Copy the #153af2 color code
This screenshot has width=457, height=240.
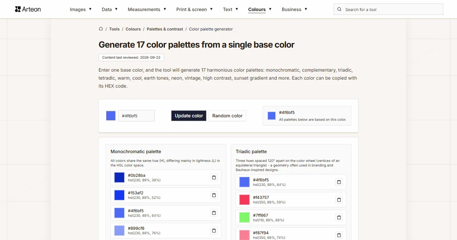pos(214,195)
